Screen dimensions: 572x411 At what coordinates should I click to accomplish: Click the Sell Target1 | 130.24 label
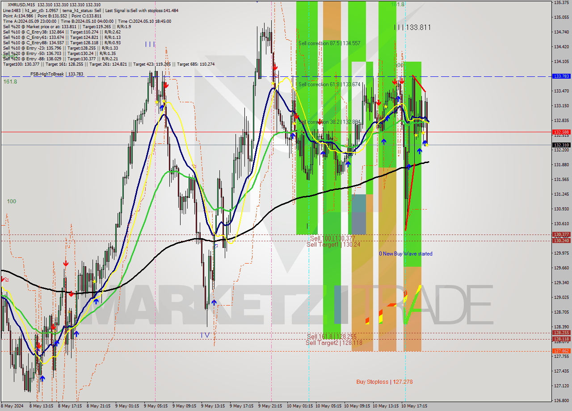(333, 244)
